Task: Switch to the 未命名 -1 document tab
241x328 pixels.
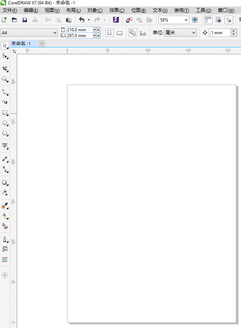Action: [x=24, y=43]
